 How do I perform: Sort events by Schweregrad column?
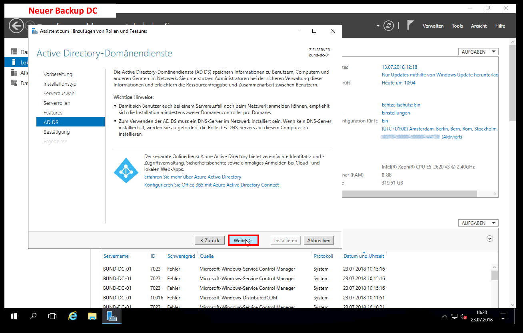(181, 256)
